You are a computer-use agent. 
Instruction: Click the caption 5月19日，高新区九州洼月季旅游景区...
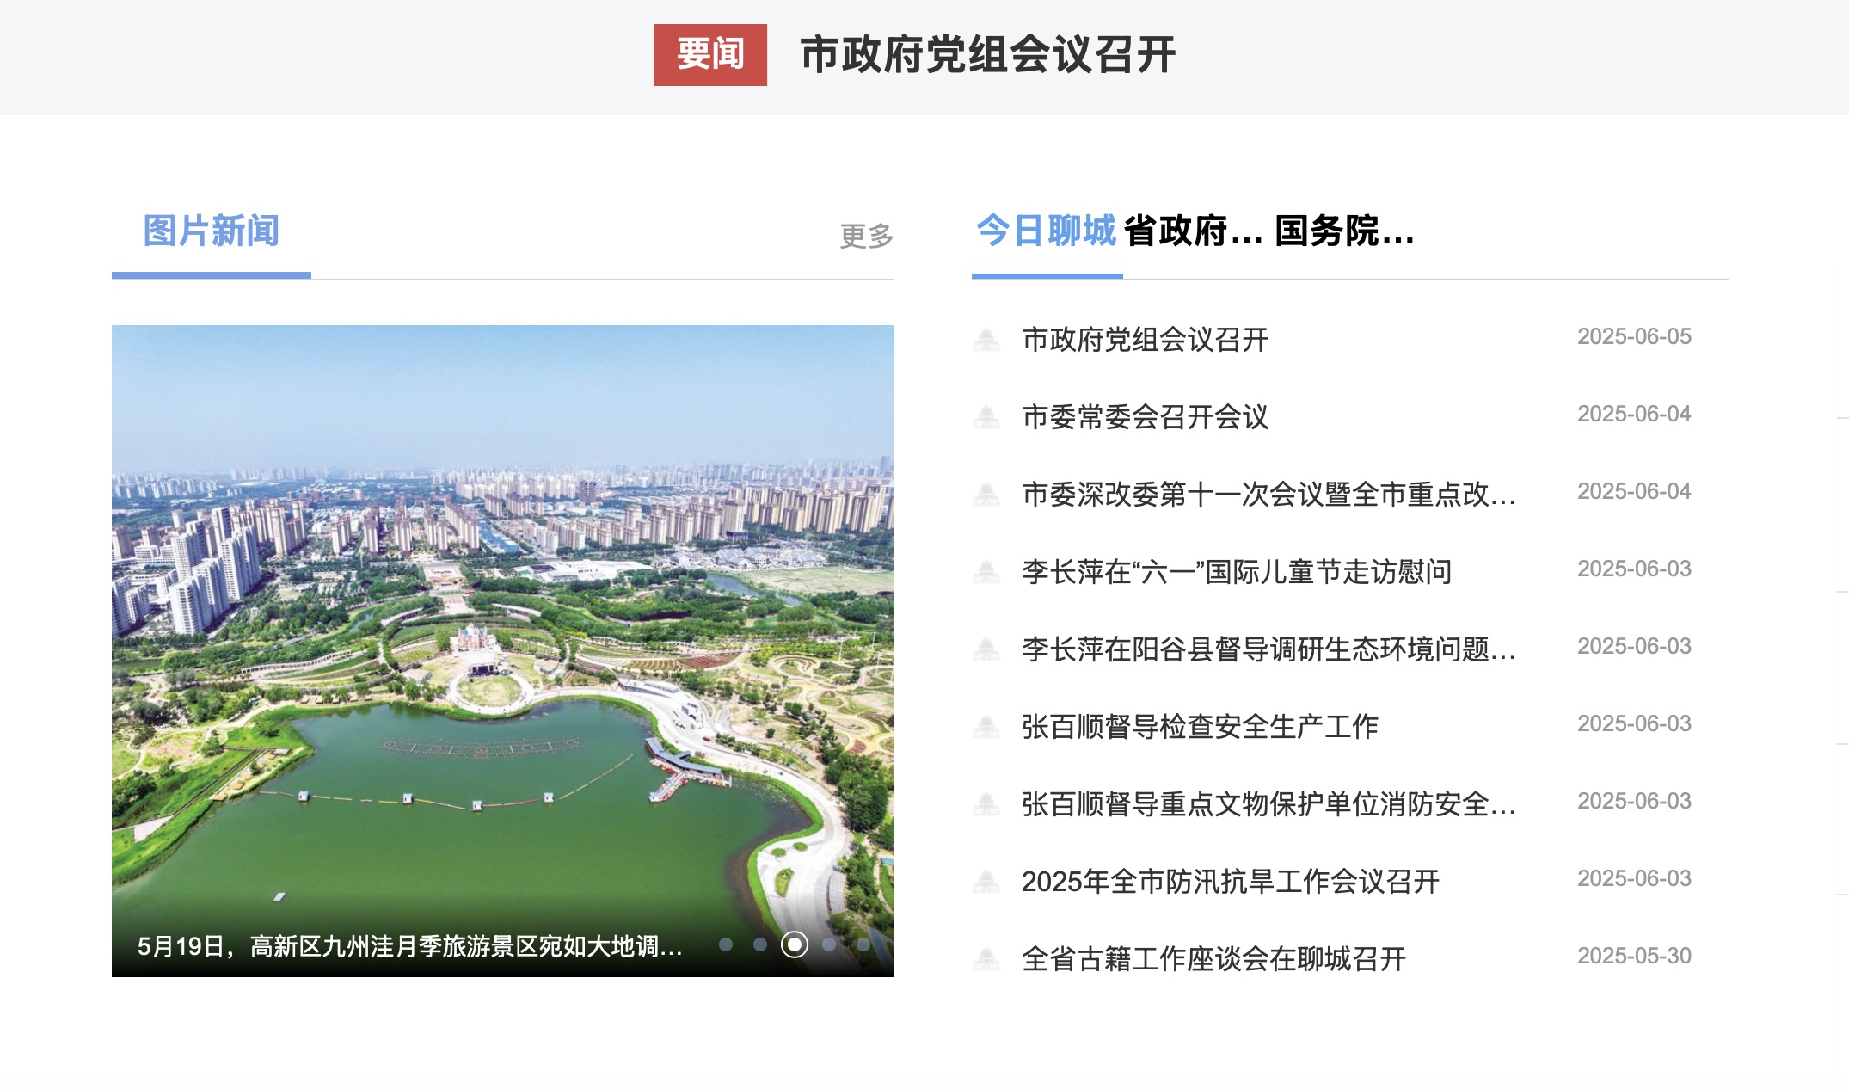point(409,947)
